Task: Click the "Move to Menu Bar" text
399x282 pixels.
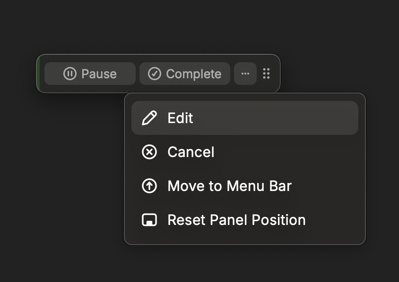Action: click(x=229, y=186)
